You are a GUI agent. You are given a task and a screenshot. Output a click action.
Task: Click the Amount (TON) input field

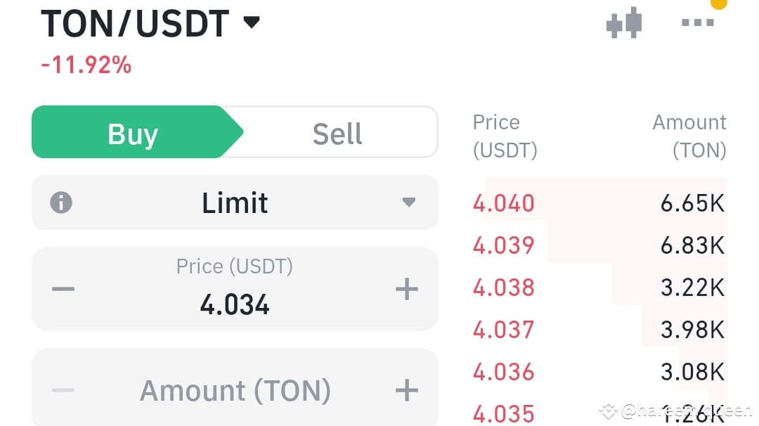coord(235,390)
